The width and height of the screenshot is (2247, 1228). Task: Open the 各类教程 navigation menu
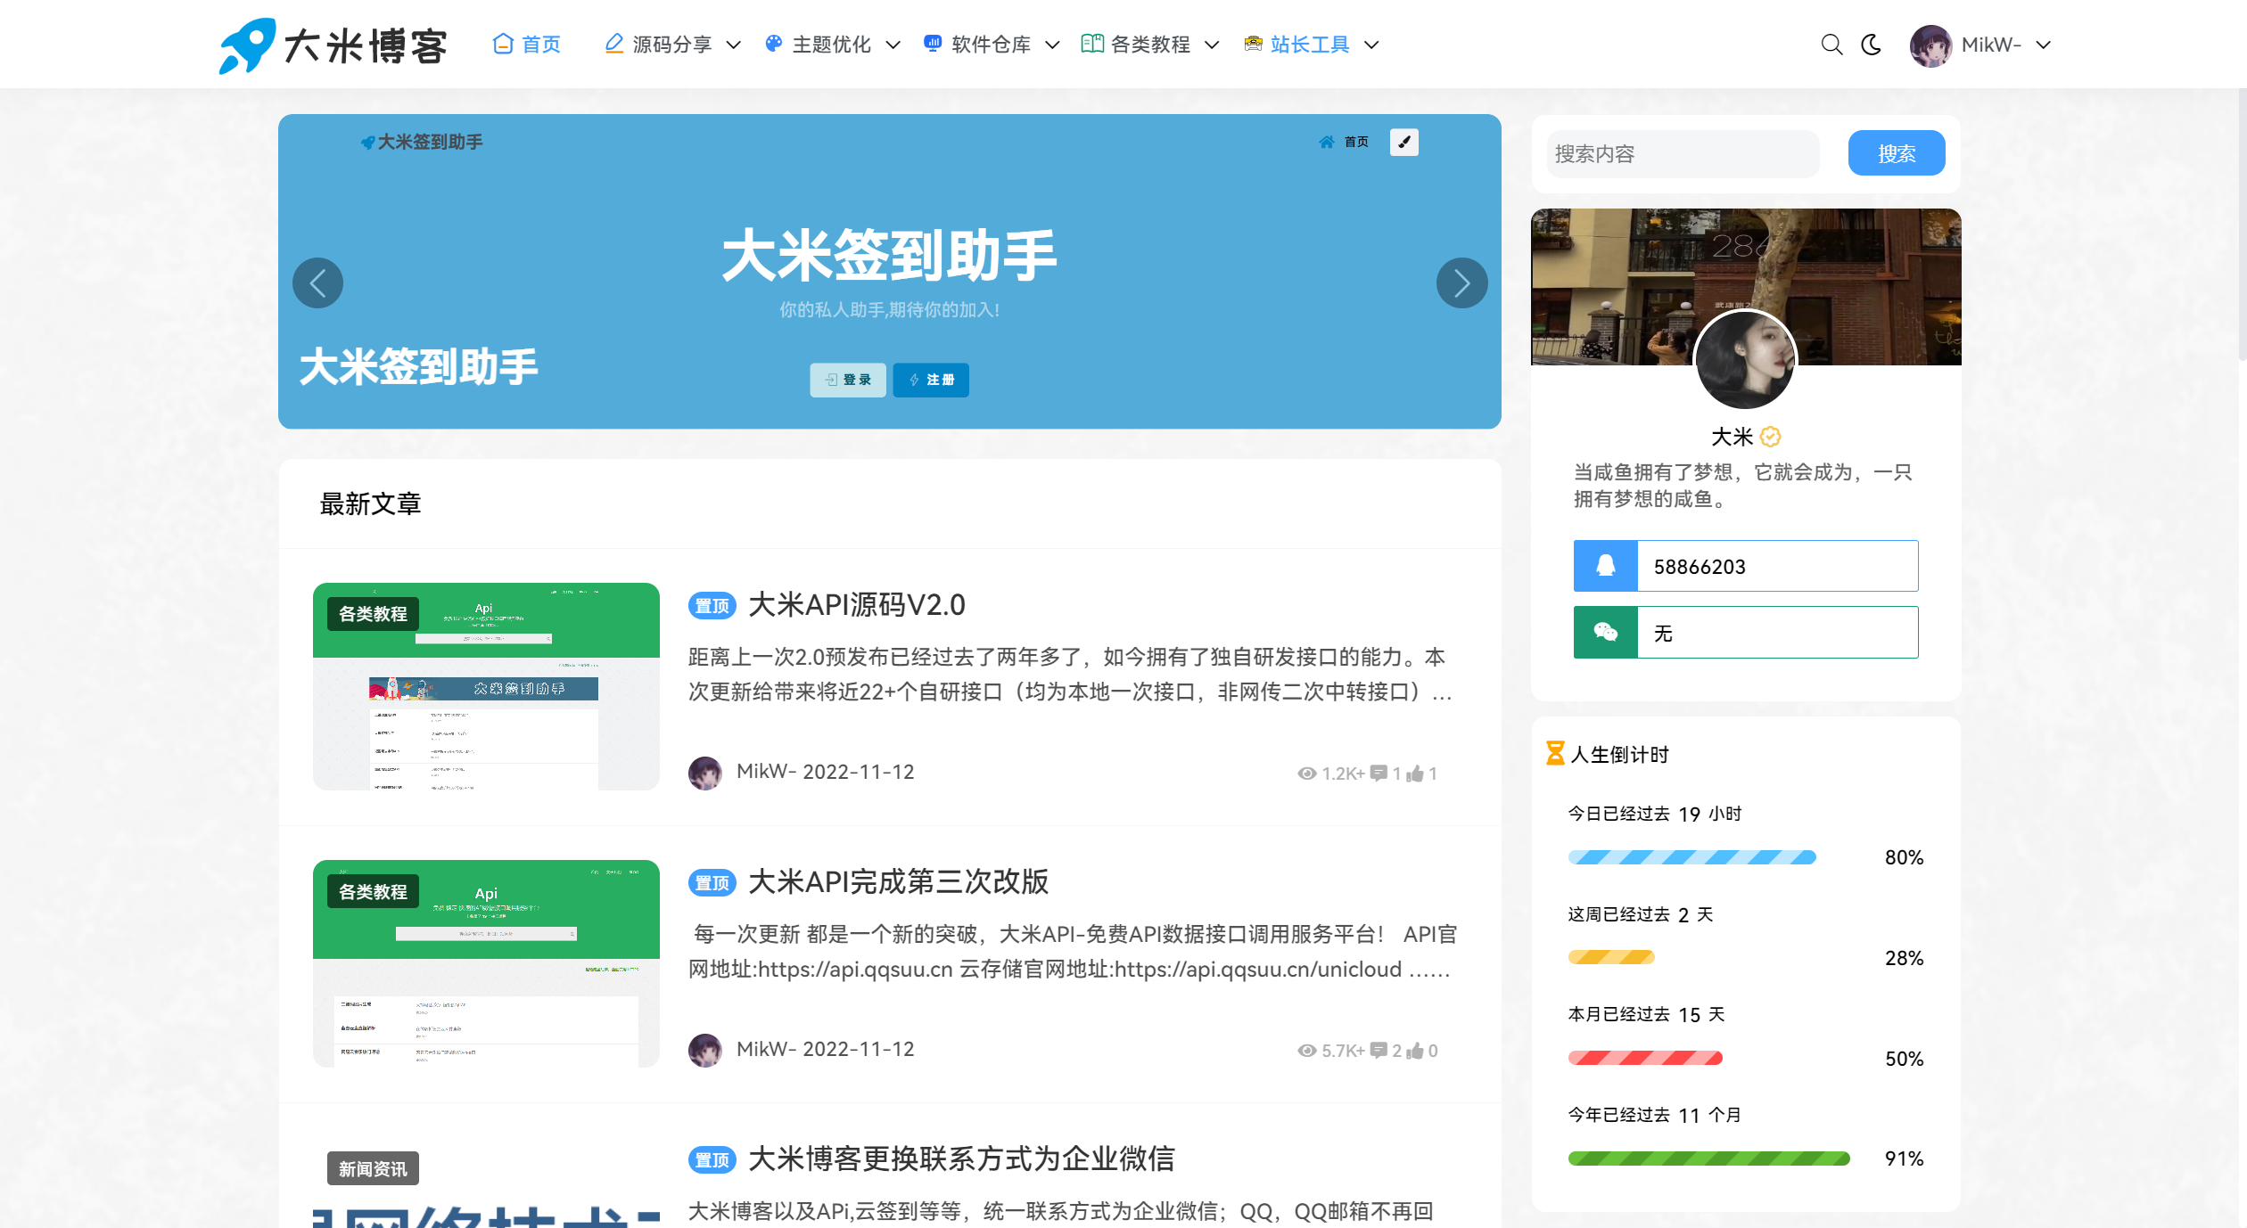pyautogui.click(x=1150, y=45)
